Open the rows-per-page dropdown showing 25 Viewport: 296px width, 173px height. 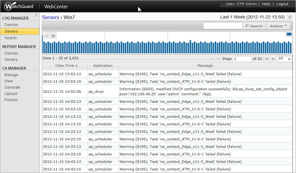pyautogui.click(x=284, y=59)
